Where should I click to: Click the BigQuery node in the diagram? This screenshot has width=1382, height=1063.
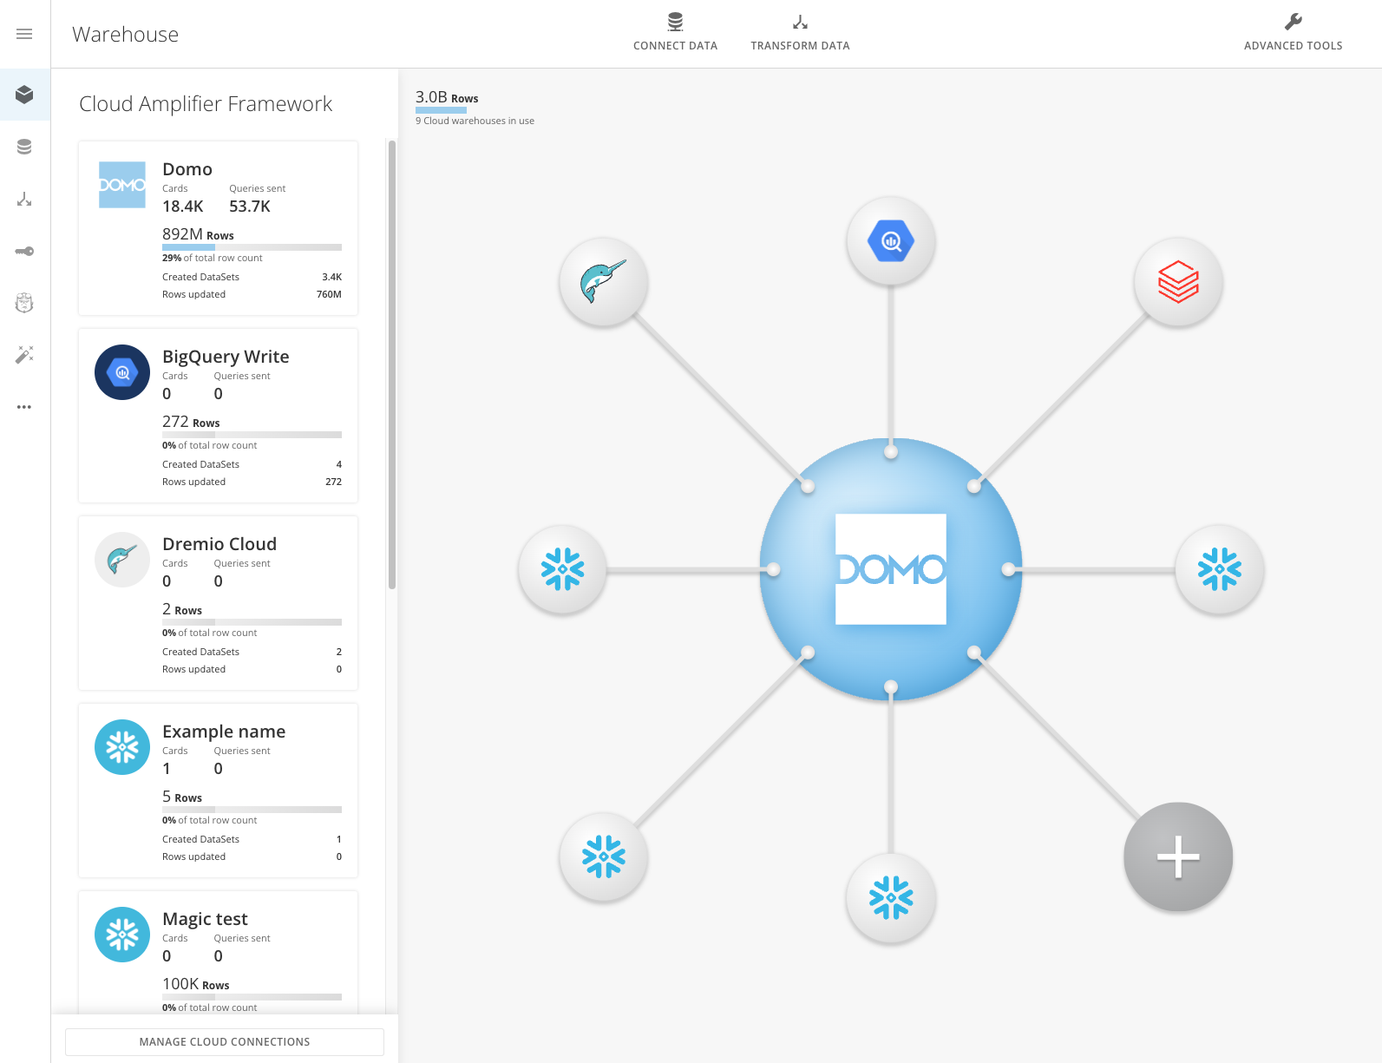tap(891, 241)
